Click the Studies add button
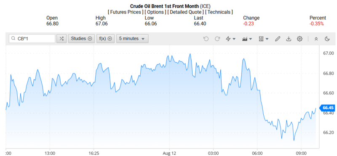The height and width of the screenshot is (156, 337). coord(81,39)
